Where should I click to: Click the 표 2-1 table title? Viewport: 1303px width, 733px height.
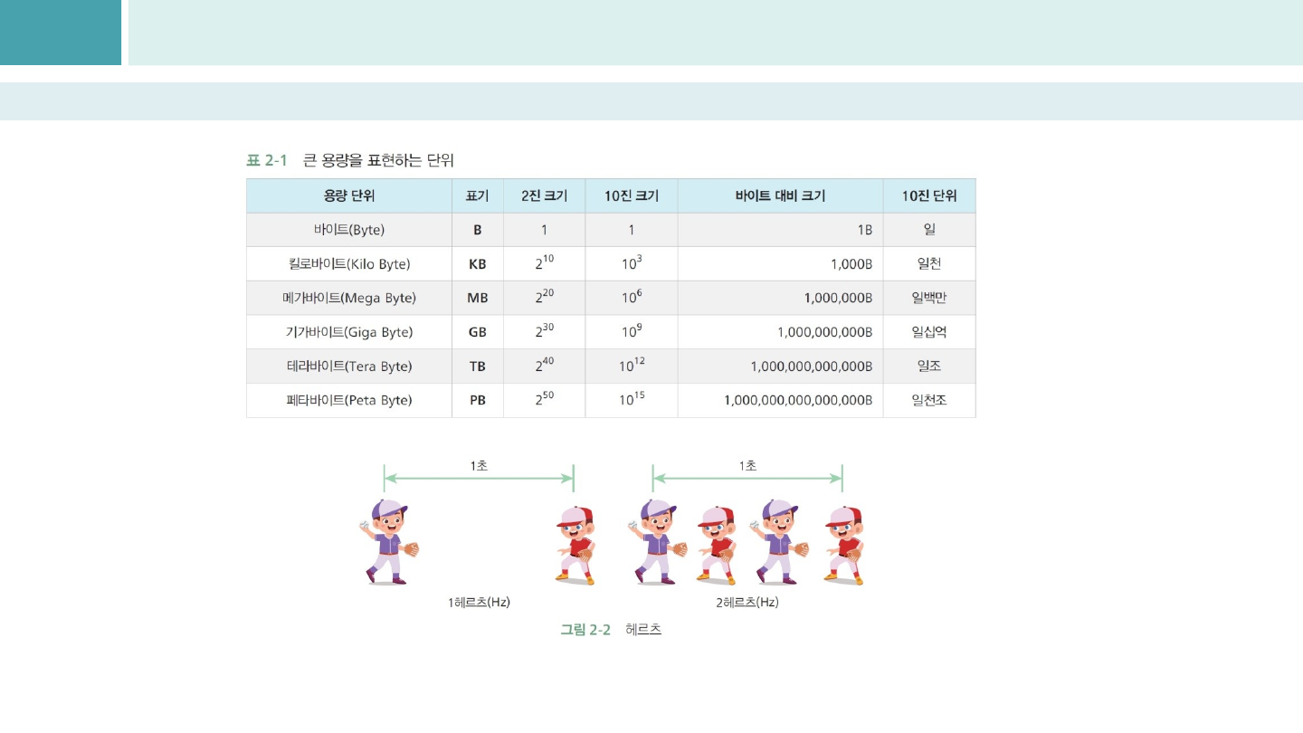click(x=350, y=160)
